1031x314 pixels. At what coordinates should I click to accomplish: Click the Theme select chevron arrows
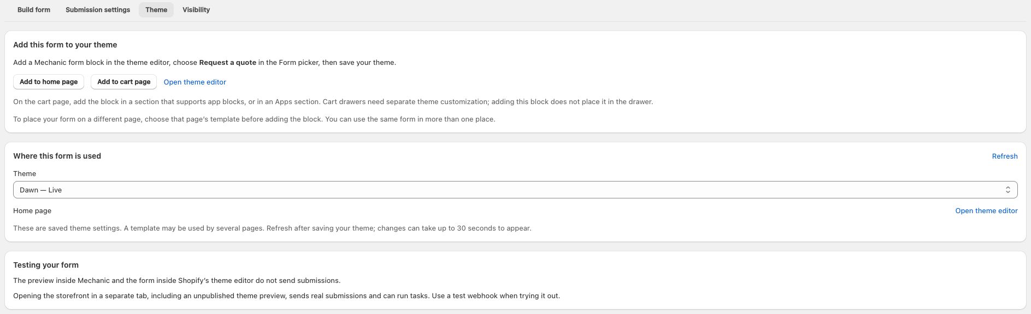(x=1008, y=190)
